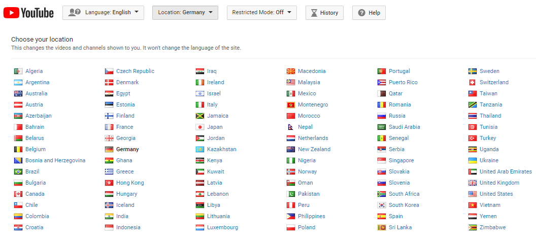Image resolution: width=536 pixels, height=246 pixels.
Task: Choose the Italy link
Action: click(x=212, y=104)
